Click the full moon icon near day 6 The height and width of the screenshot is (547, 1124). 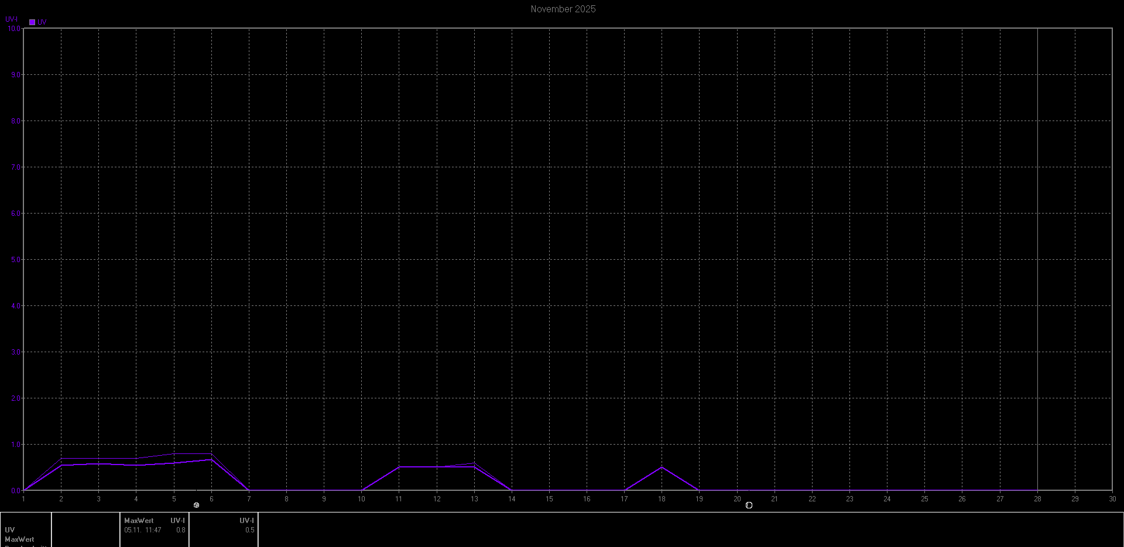[x=196, y=505]
